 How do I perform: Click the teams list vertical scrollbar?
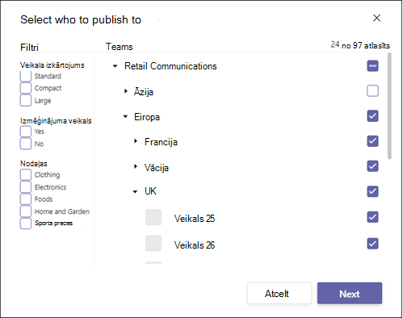coord(389,106)
